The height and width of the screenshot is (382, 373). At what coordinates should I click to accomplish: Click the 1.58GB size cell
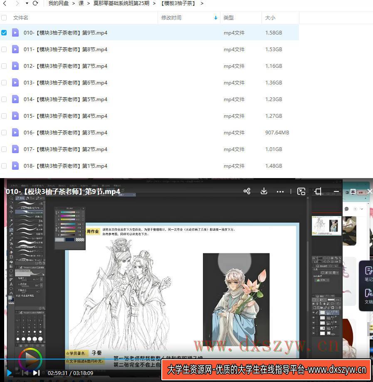(x=274, y=32)
